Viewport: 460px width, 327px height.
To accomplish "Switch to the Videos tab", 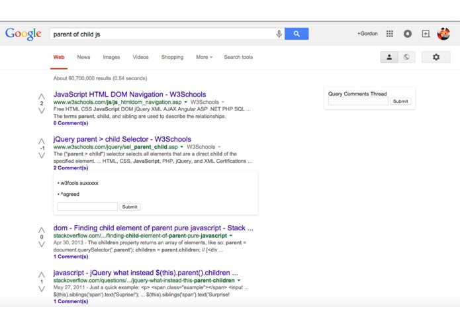I will pyautogui.click(x=140, y=57).
